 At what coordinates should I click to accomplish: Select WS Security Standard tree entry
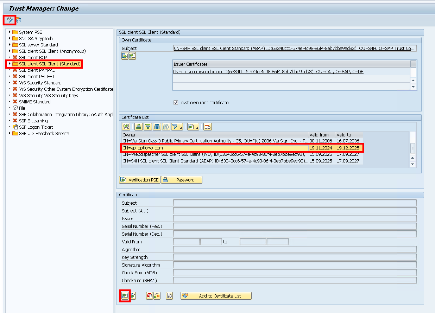40,83
